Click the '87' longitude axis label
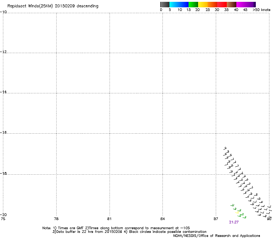This screenshot has height=238, width=272. point(216,219)
